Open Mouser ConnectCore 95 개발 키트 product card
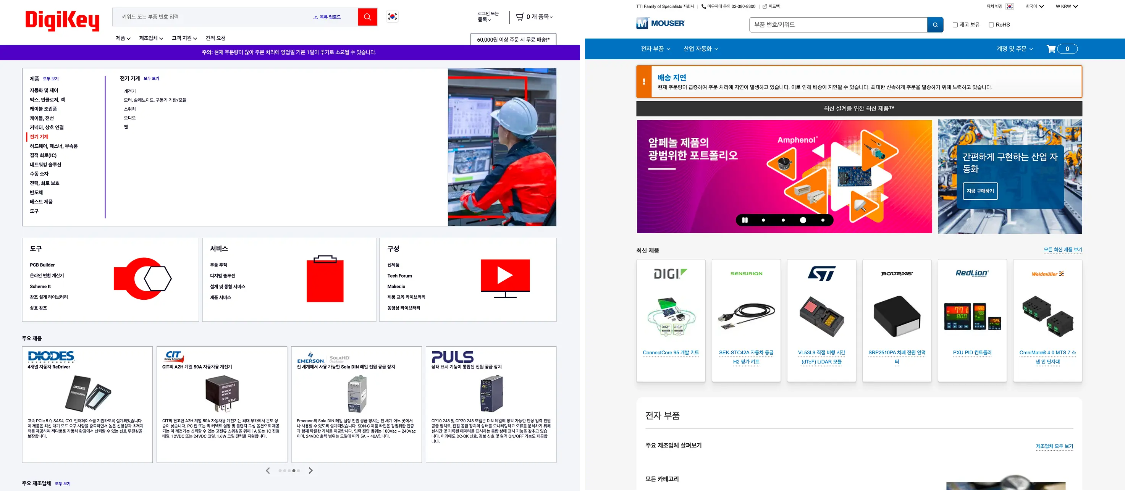Viewport: 1125px width, 491px height. click(x=670, y=320)
